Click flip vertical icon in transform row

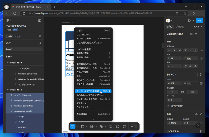[196, 66]
